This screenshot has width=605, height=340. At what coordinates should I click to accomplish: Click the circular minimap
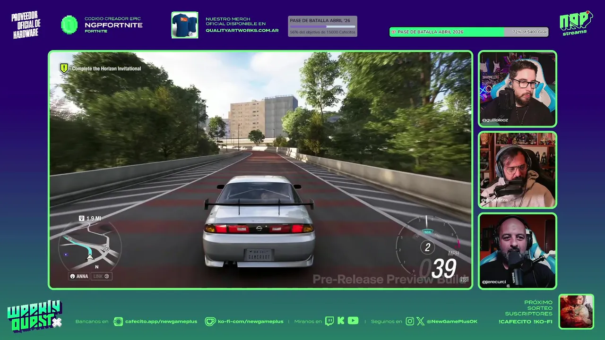pyautogui.click(x=90, y=246)
